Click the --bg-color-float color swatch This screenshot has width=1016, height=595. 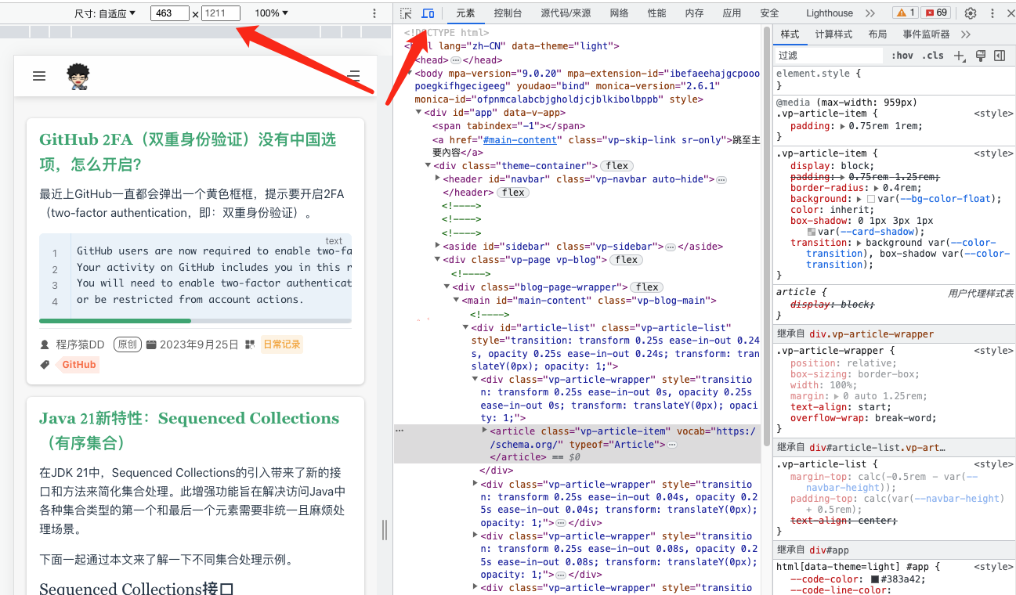tap(871, 199)
